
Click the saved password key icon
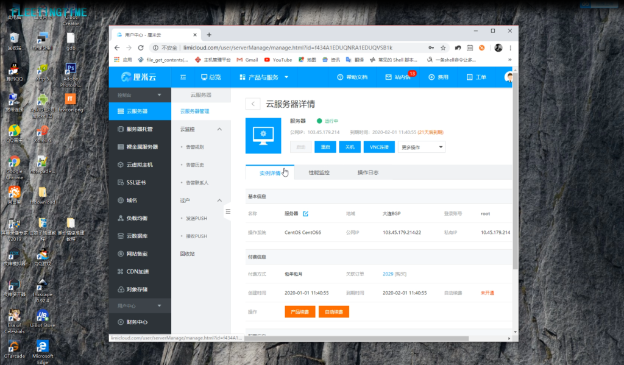pos(431,48)
